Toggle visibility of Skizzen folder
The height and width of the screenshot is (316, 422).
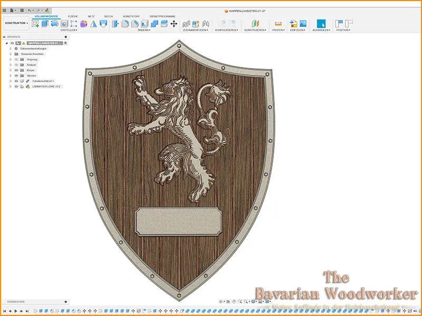point(16,75)
